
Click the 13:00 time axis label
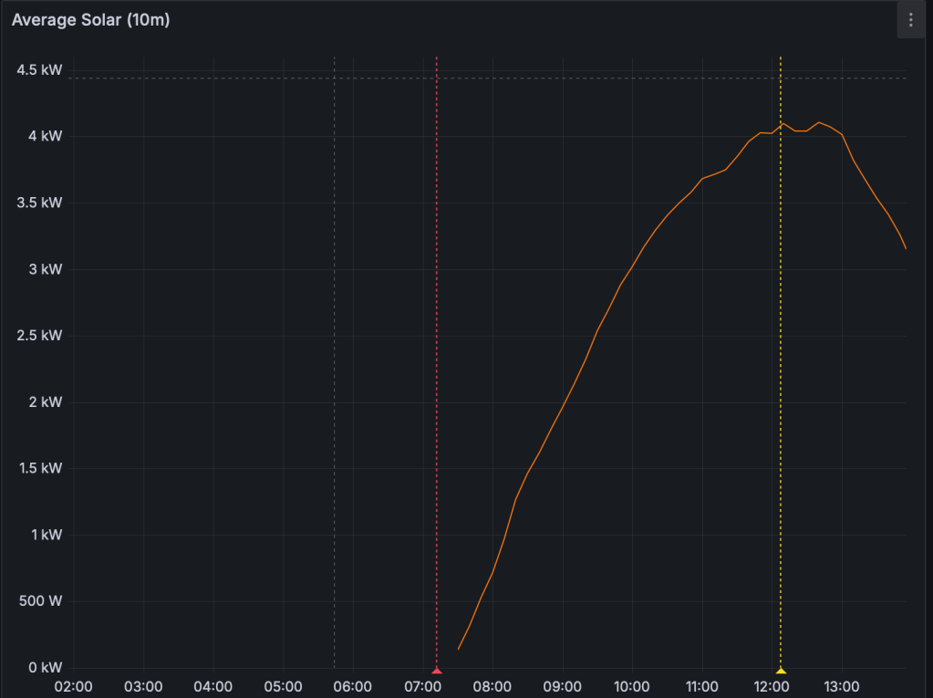[x=842, y=685]
